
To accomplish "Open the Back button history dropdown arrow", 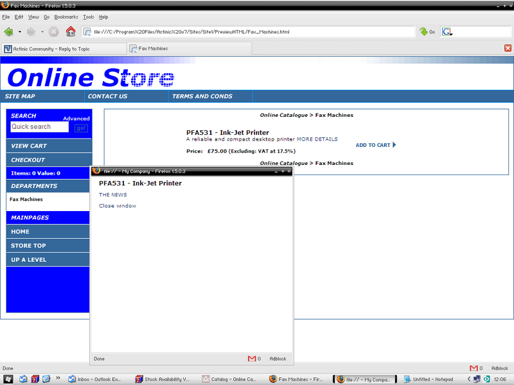I will [19, 31].
